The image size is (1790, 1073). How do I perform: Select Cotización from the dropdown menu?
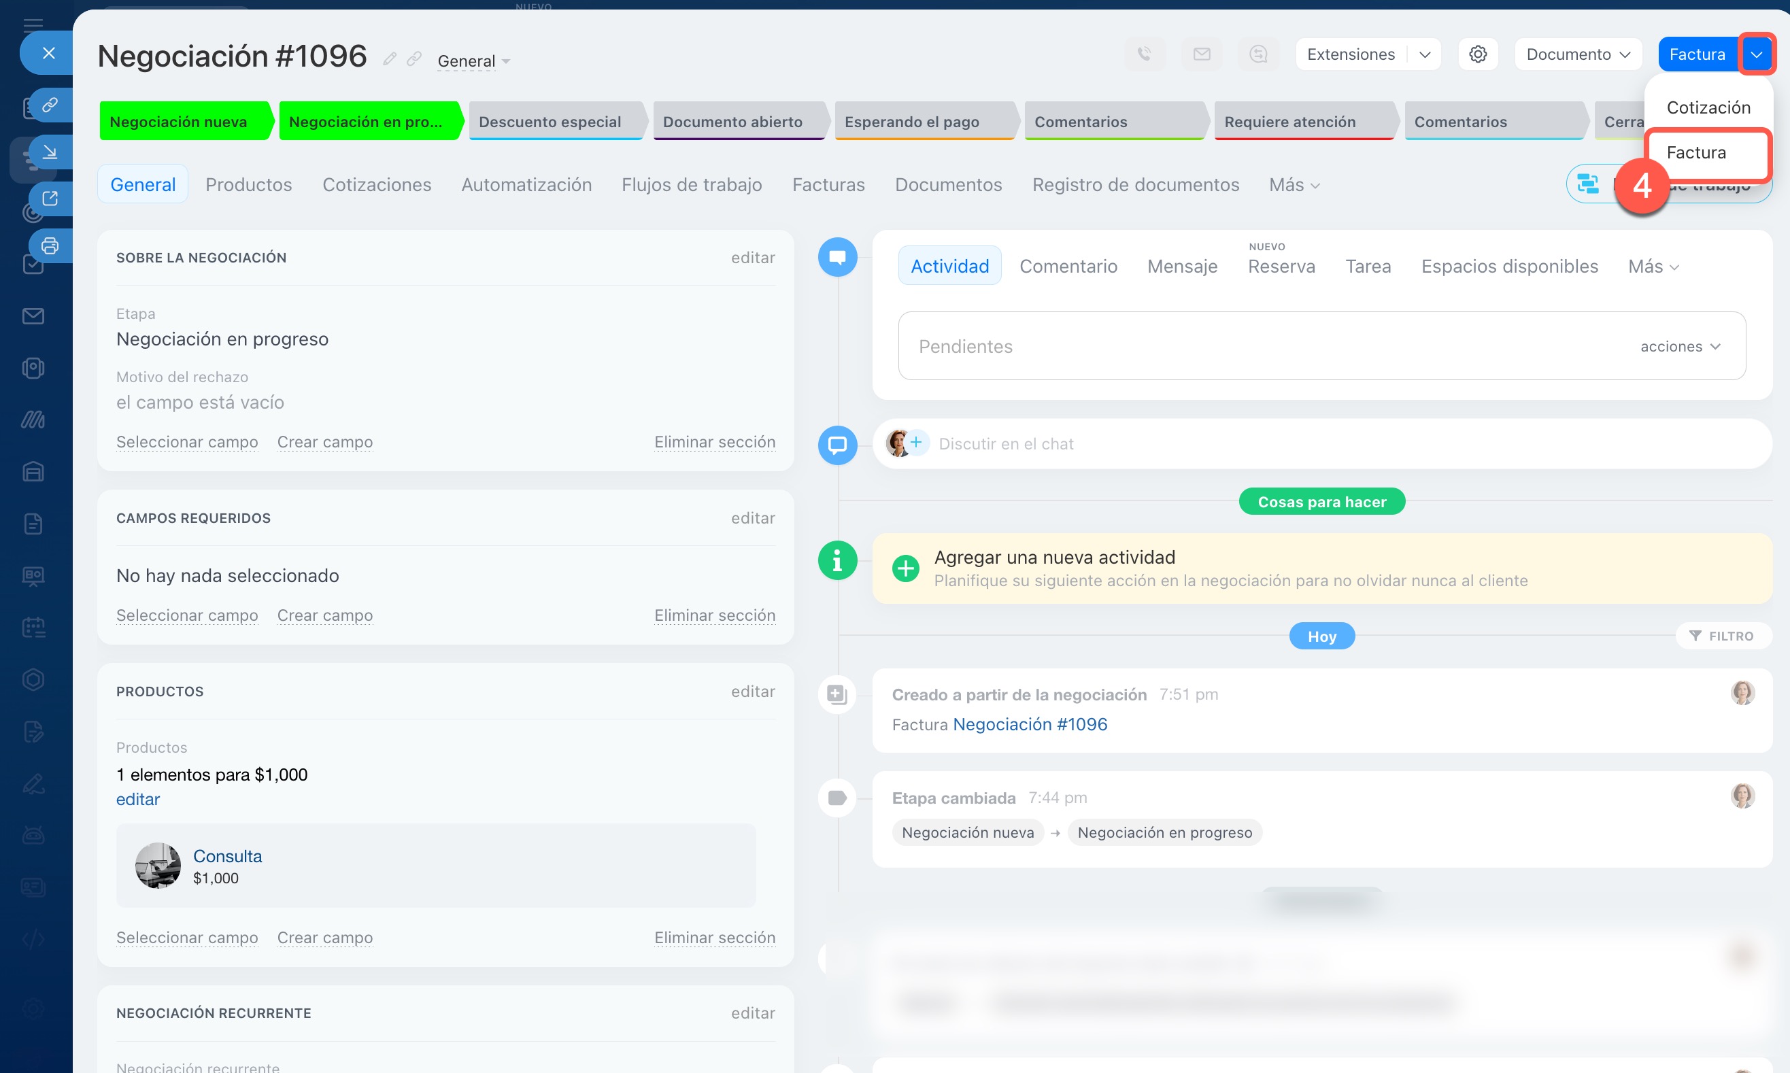1708,107
